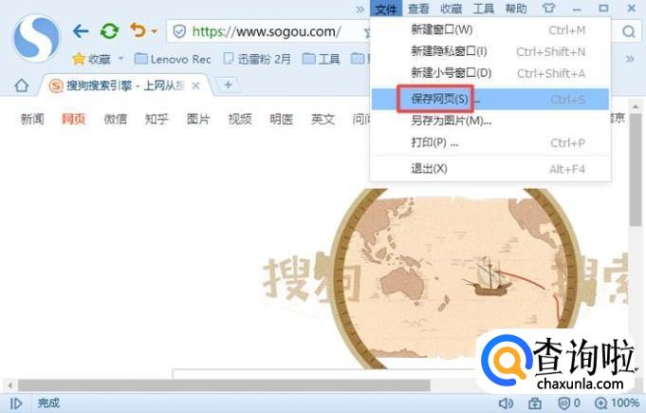
Task: Open the 网页 search category link
Action: [x=74, y=119]
